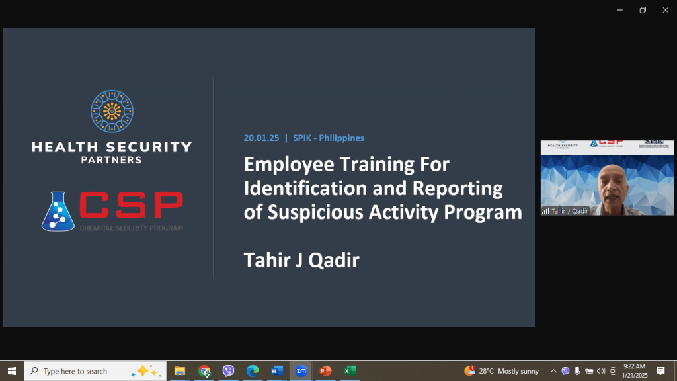The width and height of the screenshot is (677, 381).
Task: Open Microsoft Edge browser icon
Action: coord(252,371)
